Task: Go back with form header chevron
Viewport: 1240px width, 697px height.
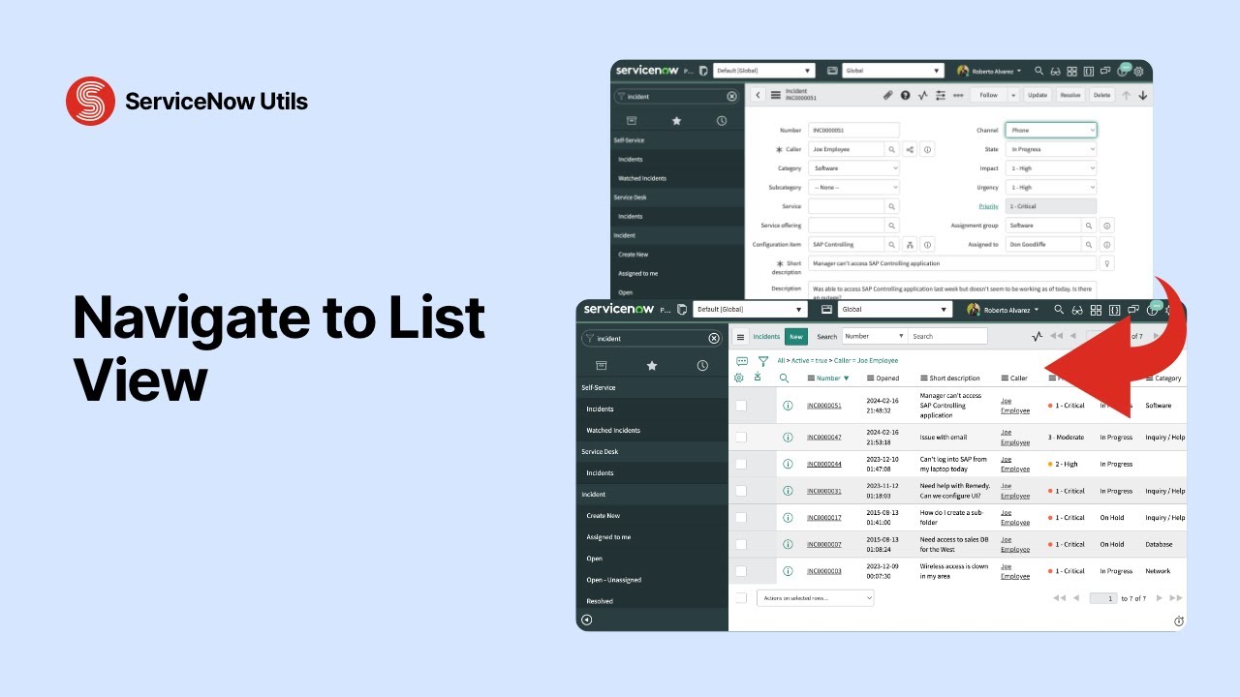Action: point(758,95)
